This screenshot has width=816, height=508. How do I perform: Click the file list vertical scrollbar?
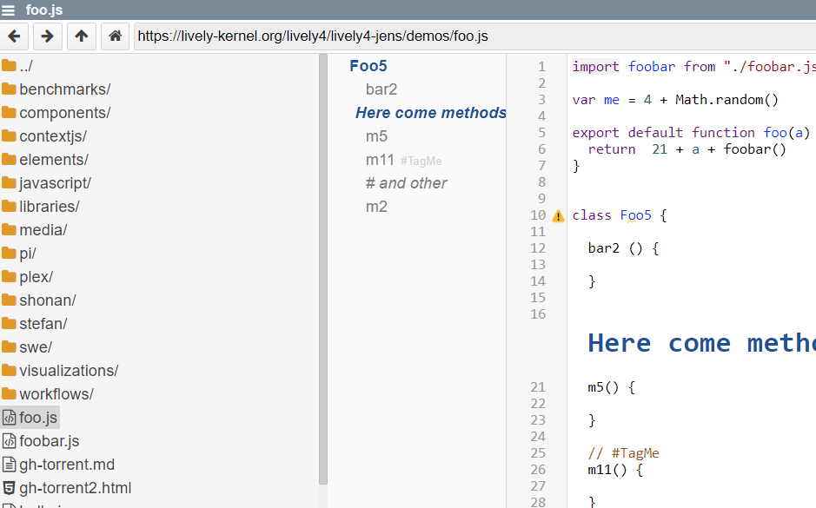tap(323, 261)
